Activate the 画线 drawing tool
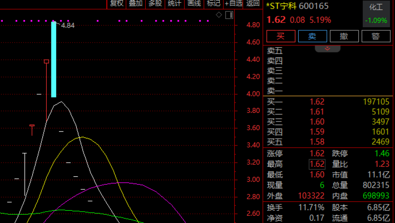 pos(194,4)
